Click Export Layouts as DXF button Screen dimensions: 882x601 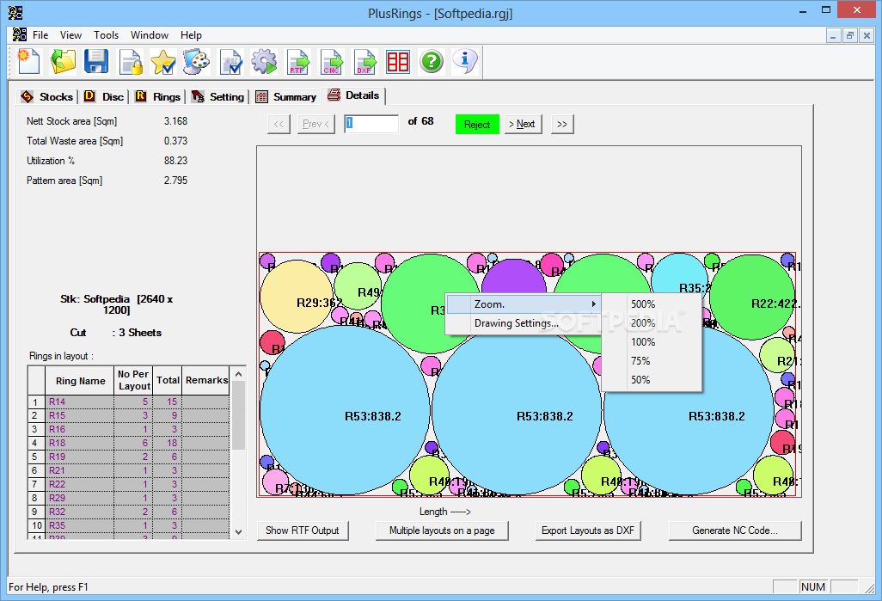[588, 530]
